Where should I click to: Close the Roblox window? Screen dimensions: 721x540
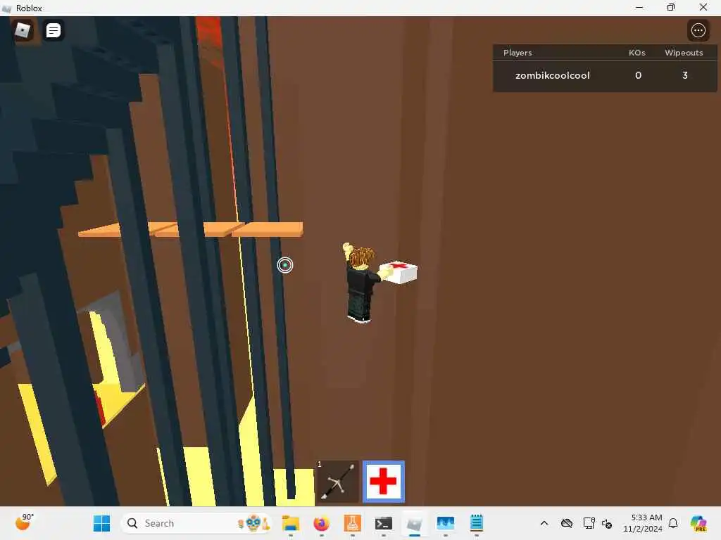pyautogui.click(x=703, y=7)
